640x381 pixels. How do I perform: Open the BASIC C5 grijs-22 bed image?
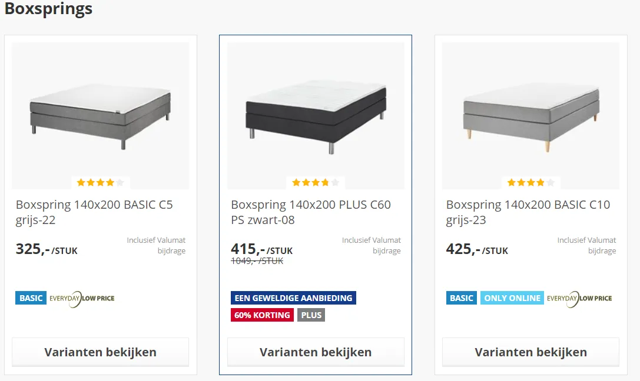(101, 116)
